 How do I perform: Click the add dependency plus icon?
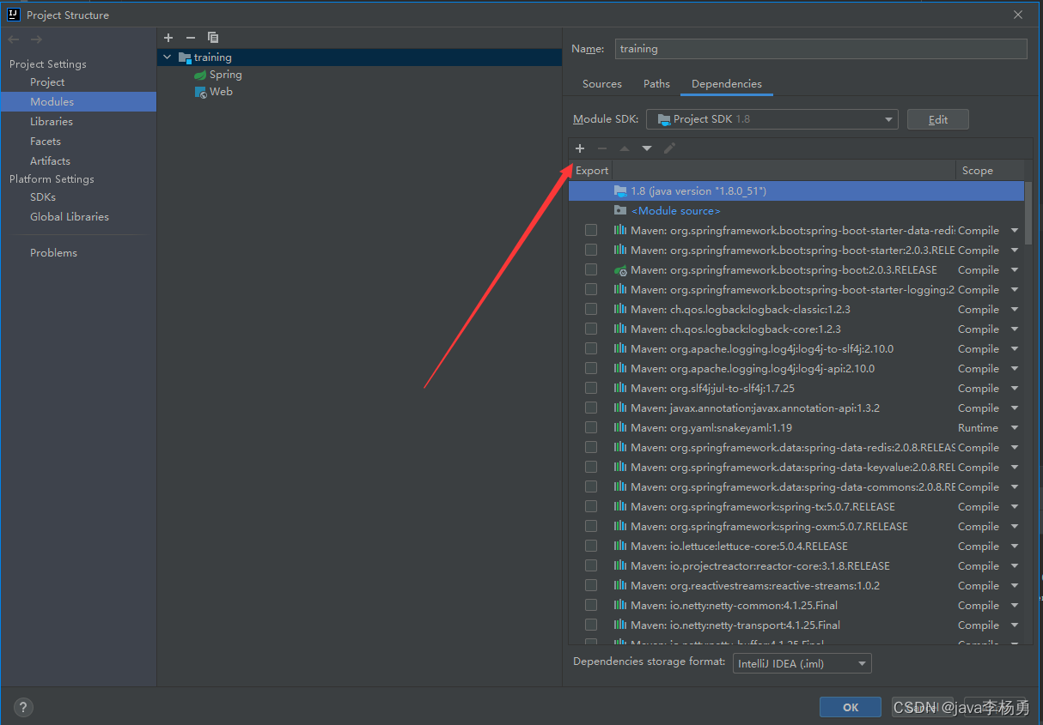(x=580, y=148)
